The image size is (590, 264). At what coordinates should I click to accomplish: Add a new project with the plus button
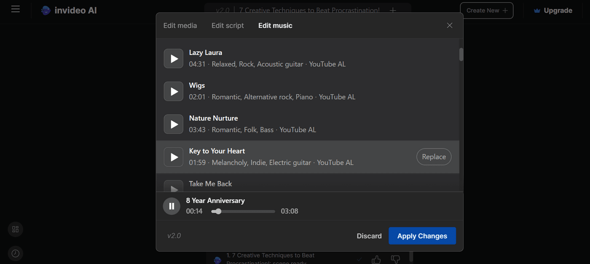tap(392, 10)
